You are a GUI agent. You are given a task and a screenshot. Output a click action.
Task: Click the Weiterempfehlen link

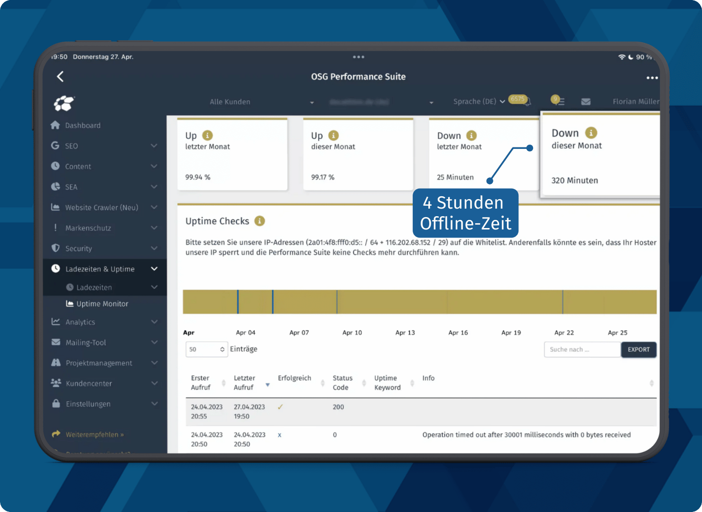pos(94,434)
